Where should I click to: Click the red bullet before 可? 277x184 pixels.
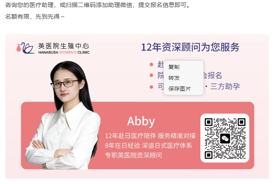coord(151,87)
